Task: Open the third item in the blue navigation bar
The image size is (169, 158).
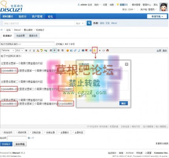Action: click(37, 17)
